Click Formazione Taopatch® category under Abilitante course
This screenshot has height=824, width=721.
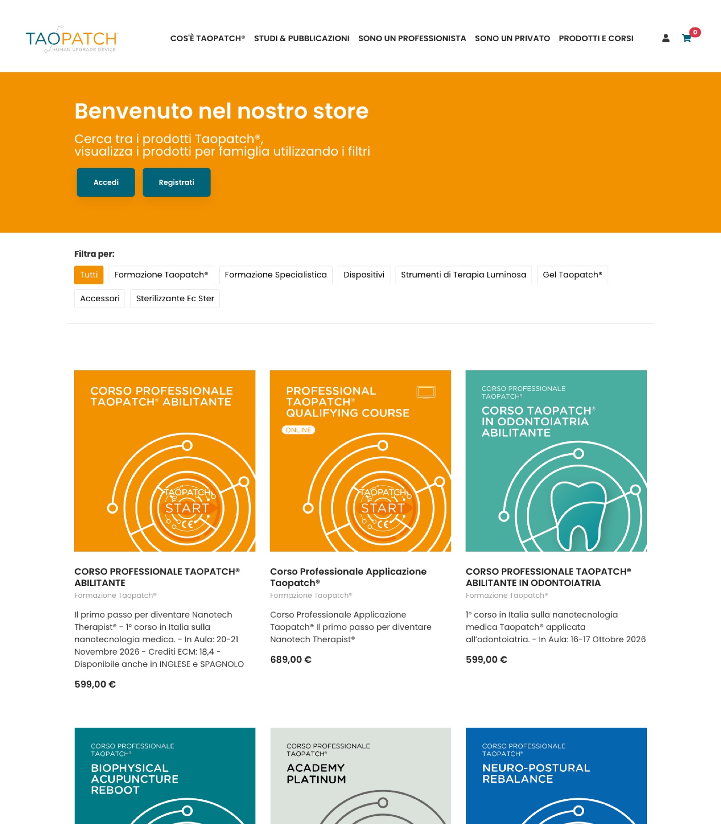tap(115, 596)
